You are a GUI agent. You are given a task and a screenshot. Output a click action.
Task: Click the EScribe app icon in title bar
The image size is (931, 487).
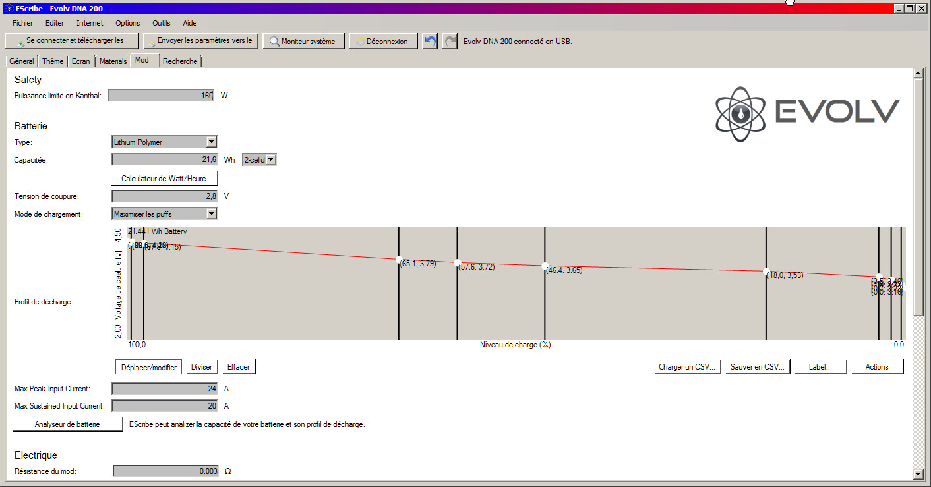click(9, 8)
